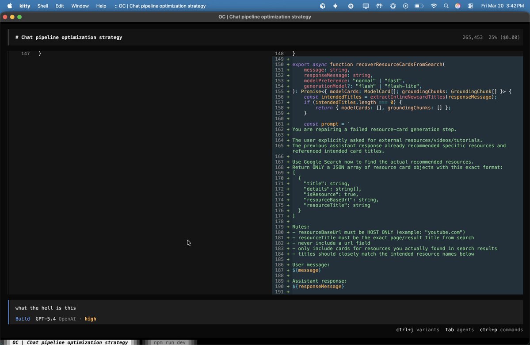
Task: Click the 'generationModel?' parameter line
Action: point(362,86)
